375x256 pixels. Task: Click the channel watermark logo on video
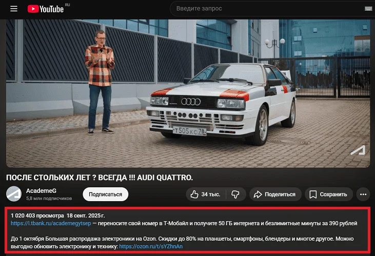tap(358, 150)
